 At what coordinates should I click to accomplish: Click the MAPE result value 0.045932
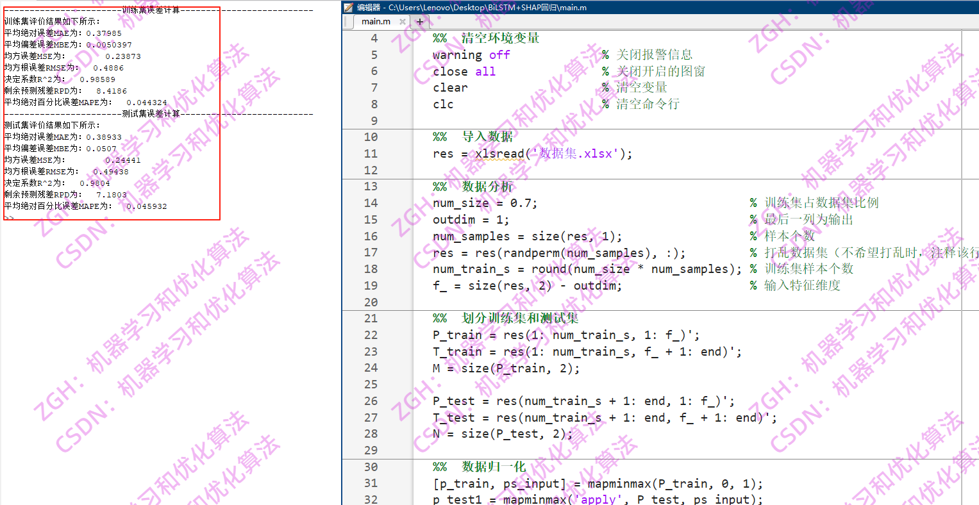coord(147,206)
